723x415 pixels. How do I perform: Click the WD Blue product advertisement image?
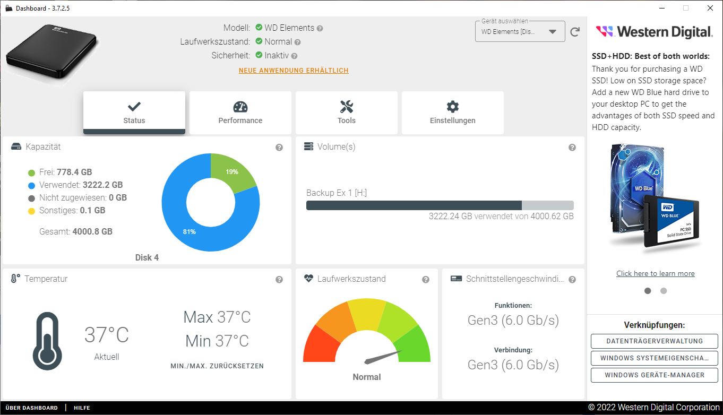pos(655,196)
